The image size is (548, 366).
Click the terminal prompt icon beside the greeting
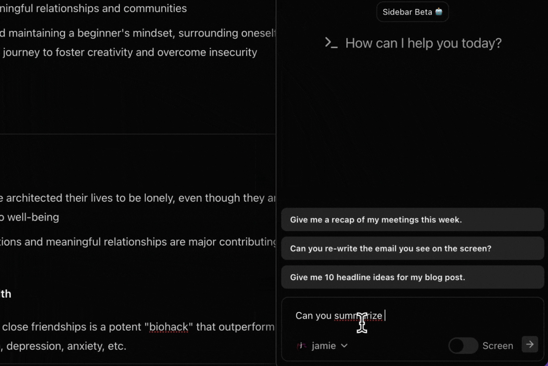pyautogui.click(x=331, y=43)
